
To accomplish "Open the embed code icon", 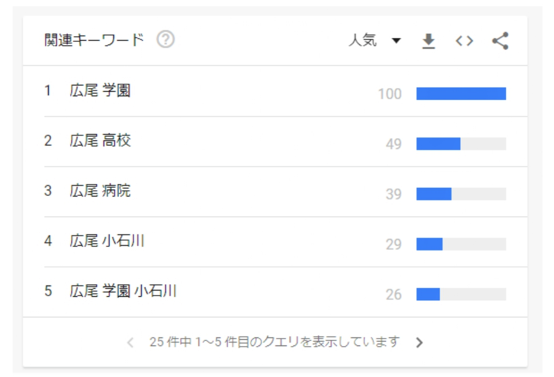I will coord(464,41).
